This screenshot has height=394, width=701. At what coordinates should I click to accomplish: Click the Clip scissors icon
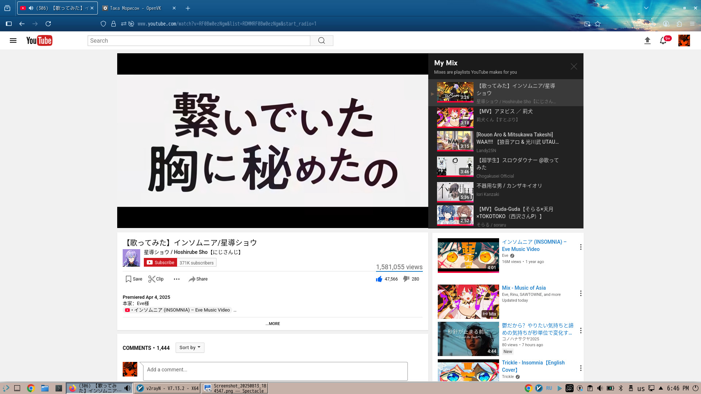tap(152, 279)
